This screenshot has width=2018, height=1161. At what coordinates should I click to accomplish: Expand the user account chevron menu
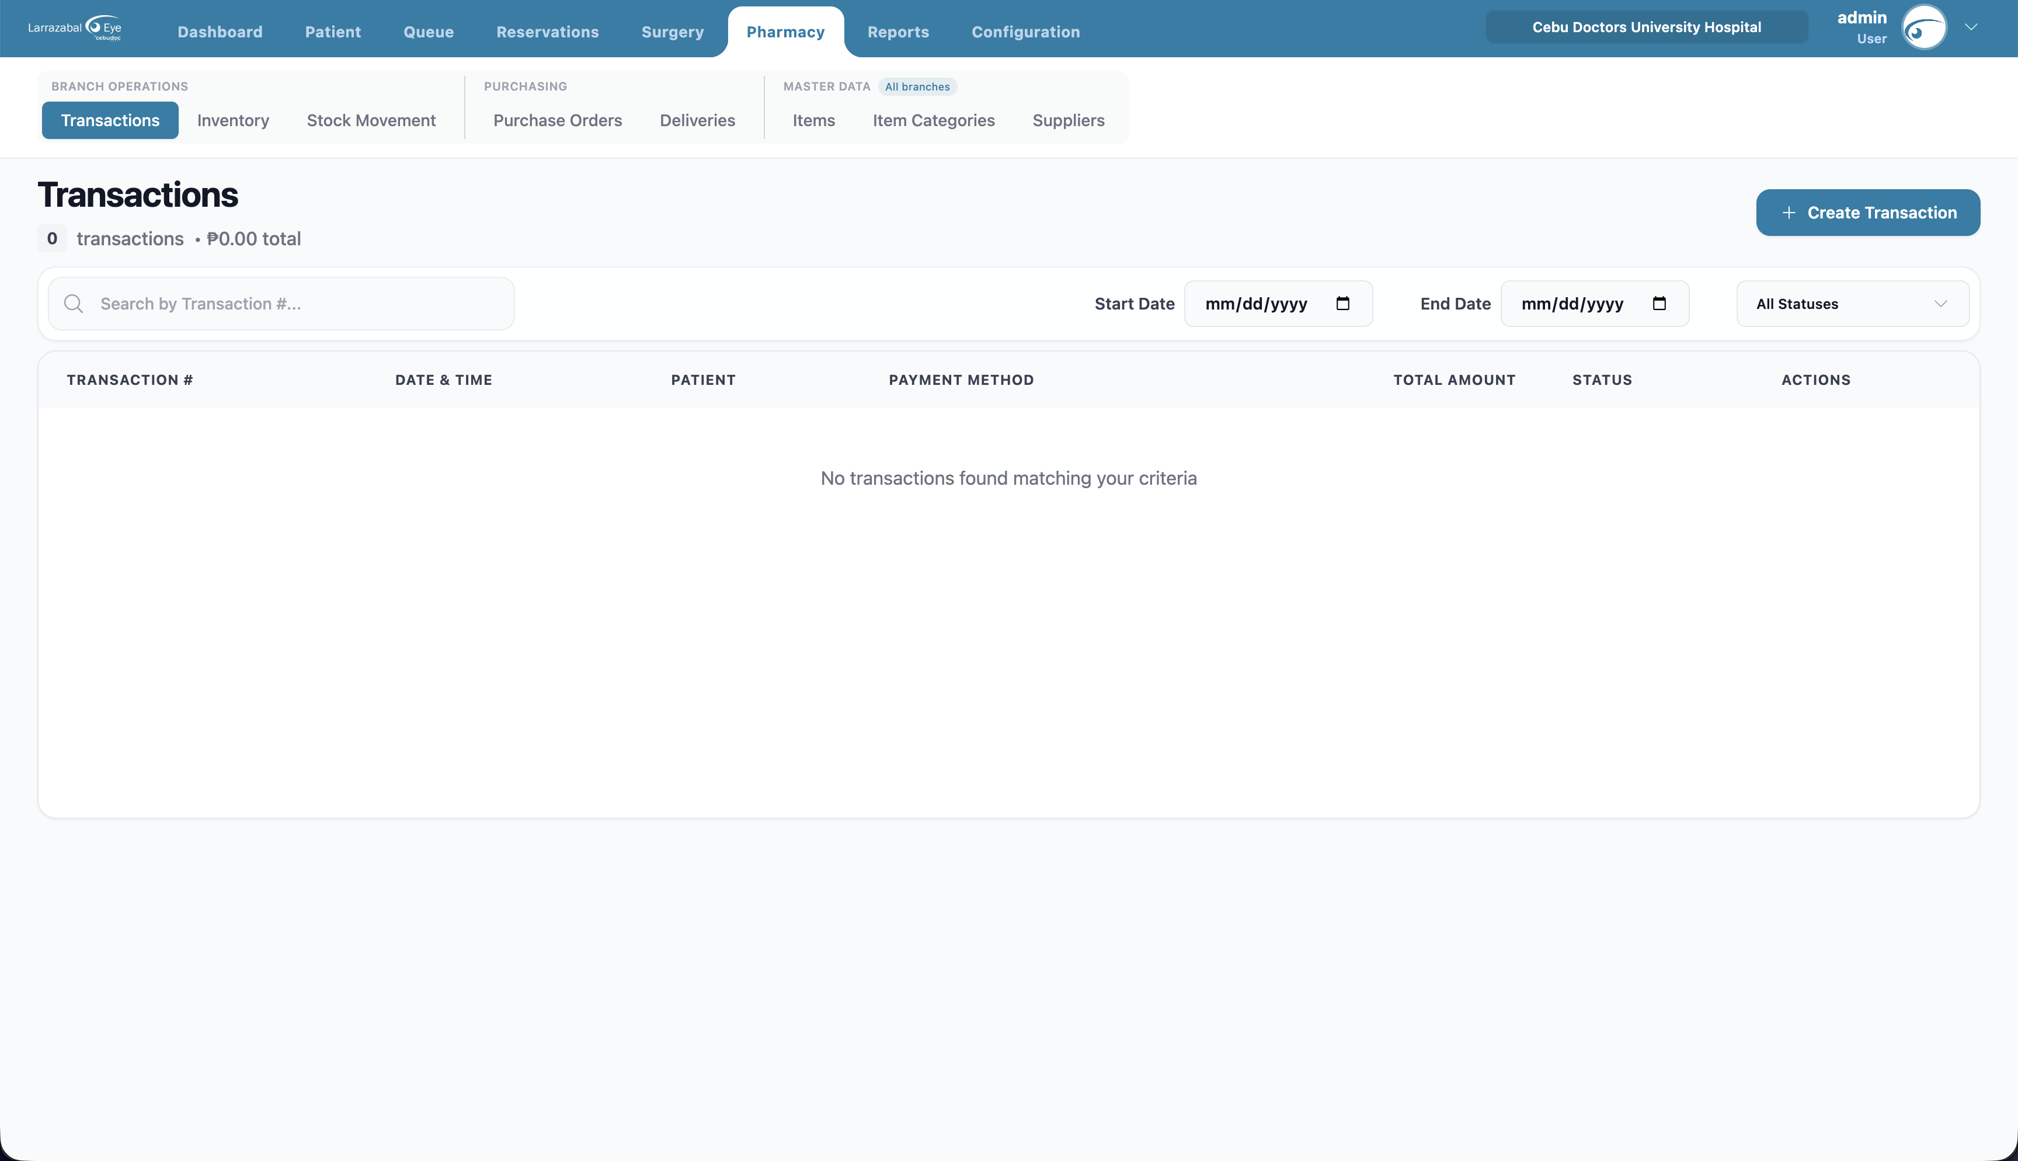[x=1971, y=27]
